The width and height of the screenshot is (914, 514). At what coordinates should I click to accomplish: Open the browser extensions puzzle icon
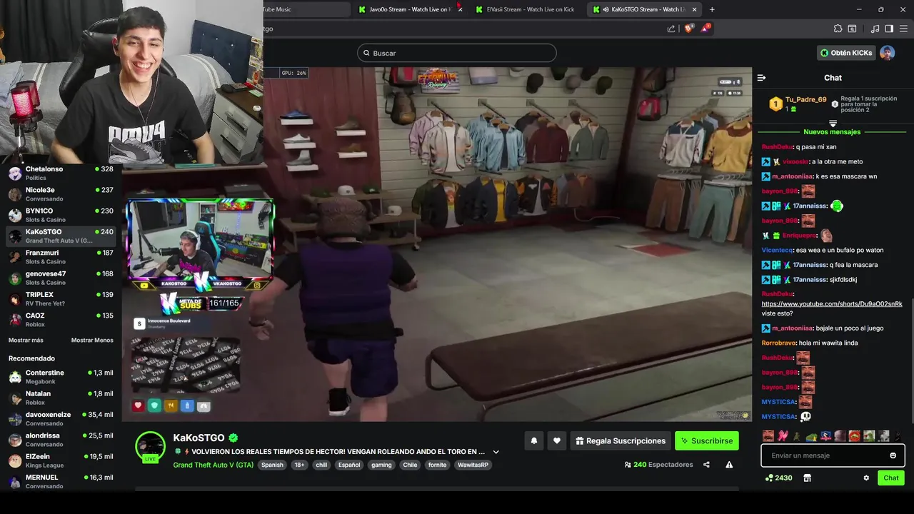pyautogui.click(x=838, y=29)
